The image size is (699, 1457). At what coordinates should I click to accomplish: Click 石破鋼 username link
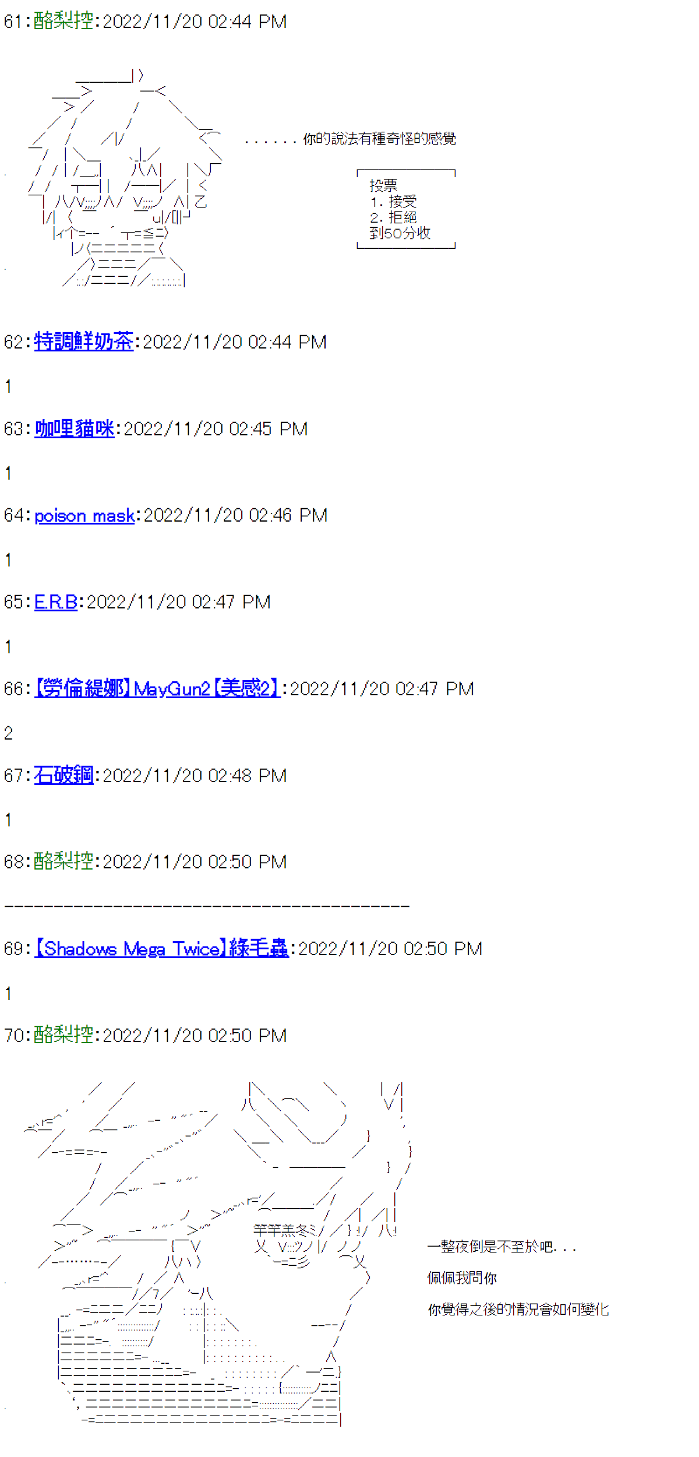click(64, 775)
